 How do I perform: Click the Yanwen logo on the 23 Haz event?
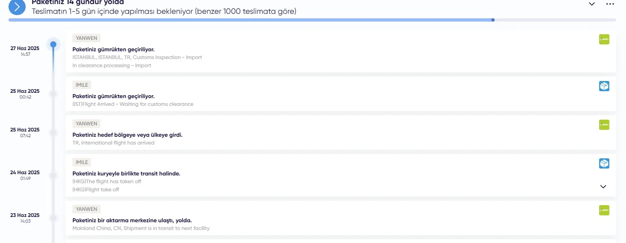coord(604,210)
